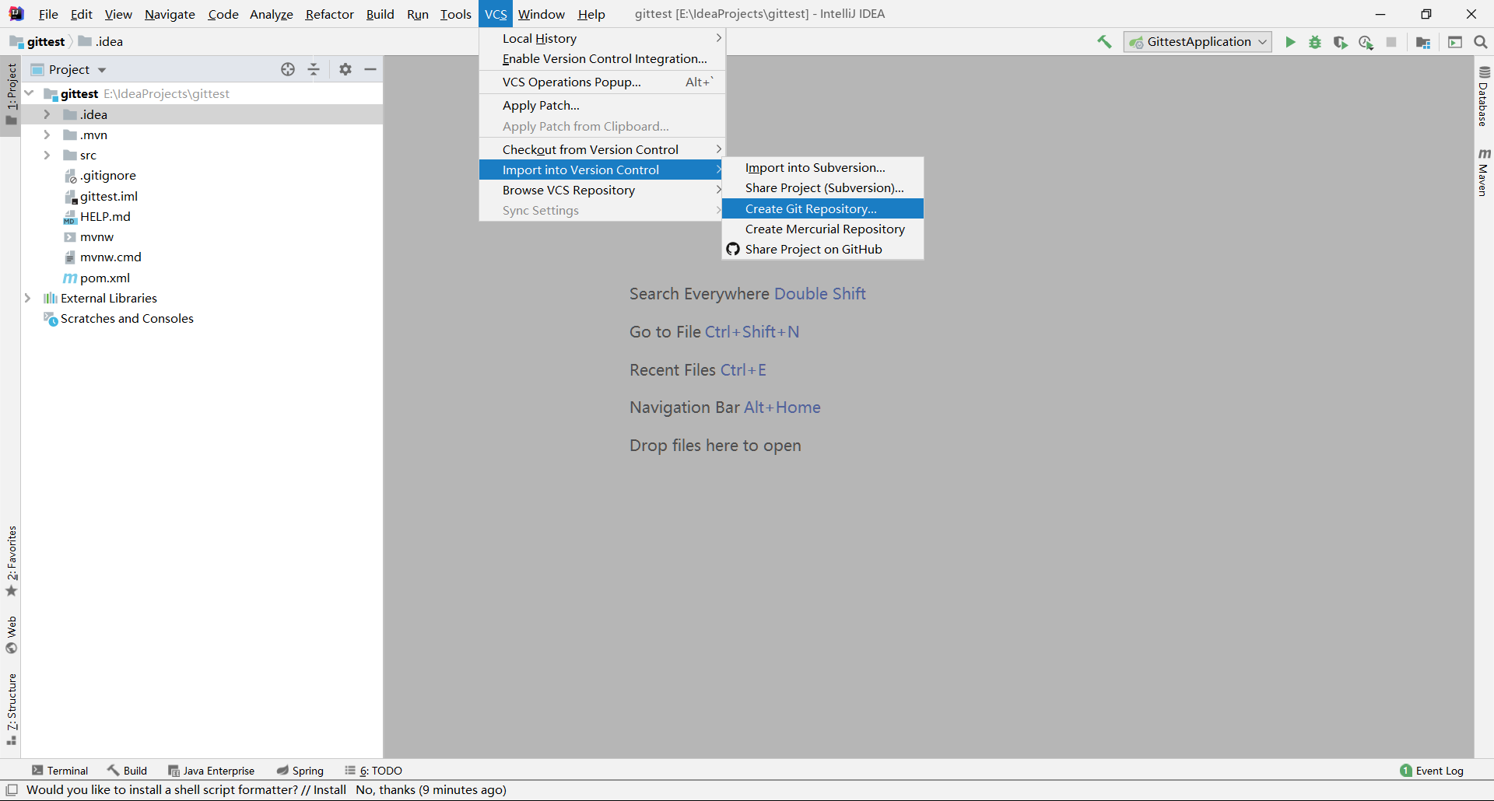Open Run Anything window icon
Image resolution: width=1494 pixels, height=801 pixels.
tap(1455, 42)
